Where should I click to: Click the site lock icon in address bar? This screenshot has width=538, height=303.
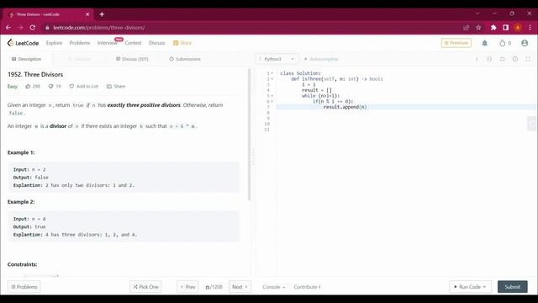point(47,28)
